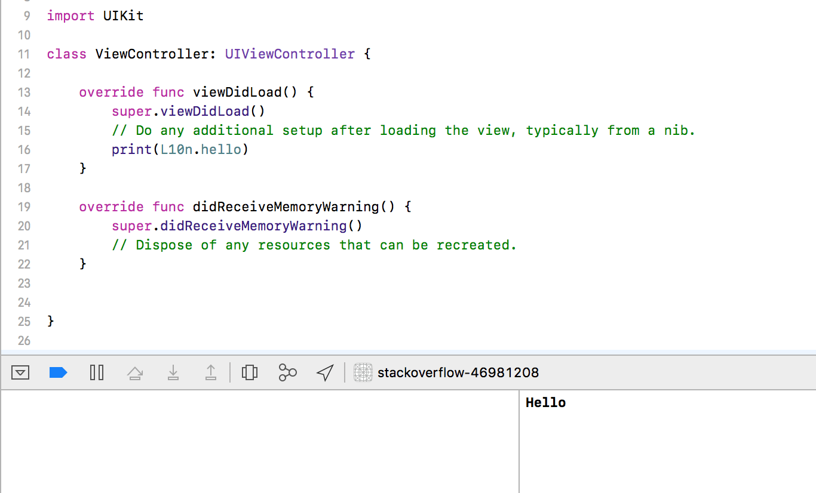This screenshot has width=816, height=493.
Task: Pause execution of the running app
Action: (x=97, y=372)
